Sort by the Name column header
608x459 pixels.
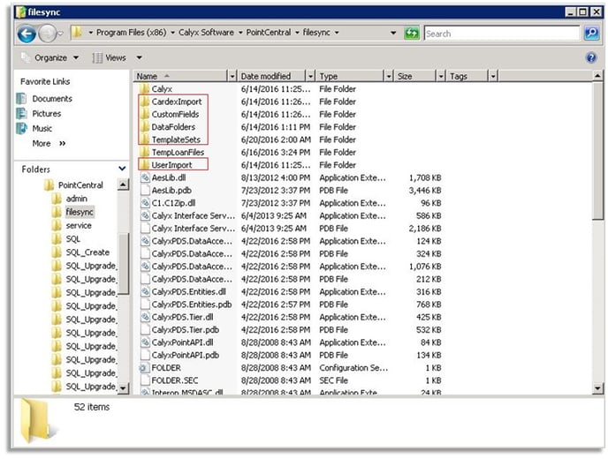pos(180,76)
